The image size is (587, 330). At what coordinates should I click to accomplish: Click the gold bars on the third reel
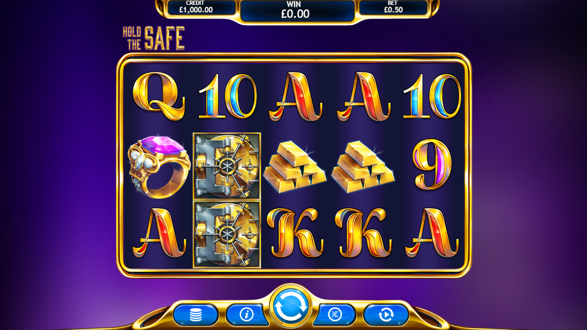click(295, 167)
